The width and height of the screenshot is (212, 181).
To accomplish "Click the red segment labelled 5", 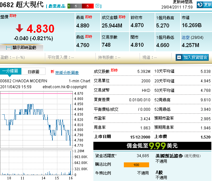I will click(88, 6).
